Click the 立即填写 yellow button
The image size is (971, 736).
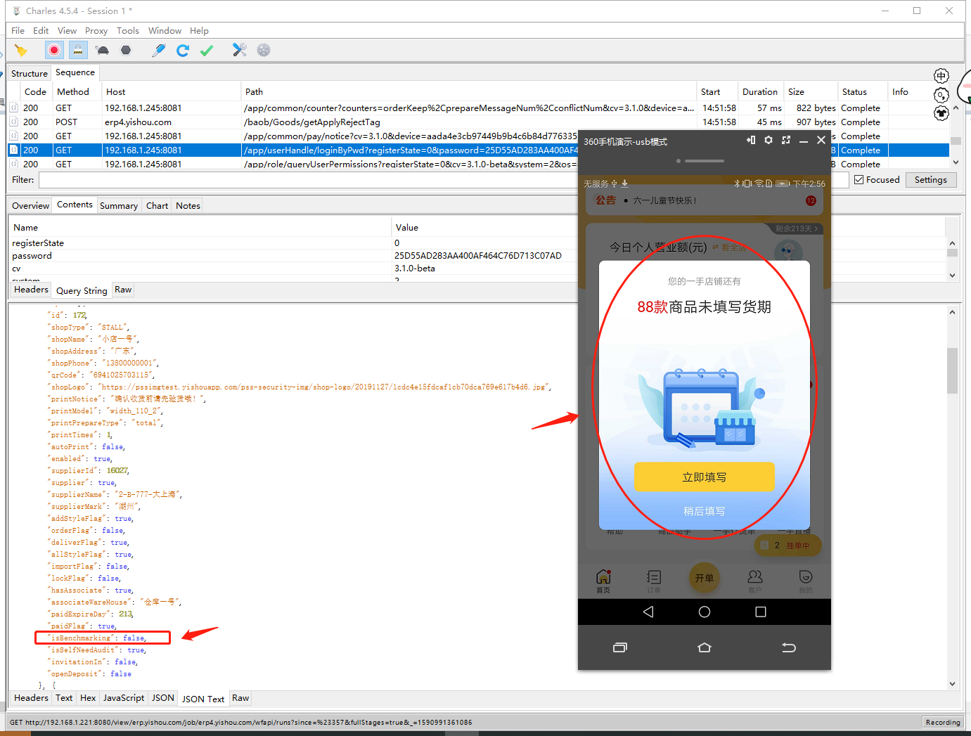(704, 477)
